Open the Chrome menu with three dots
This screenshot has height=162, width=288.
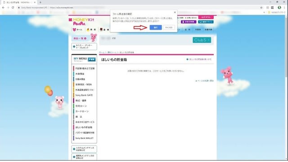(x=284, y=8)
